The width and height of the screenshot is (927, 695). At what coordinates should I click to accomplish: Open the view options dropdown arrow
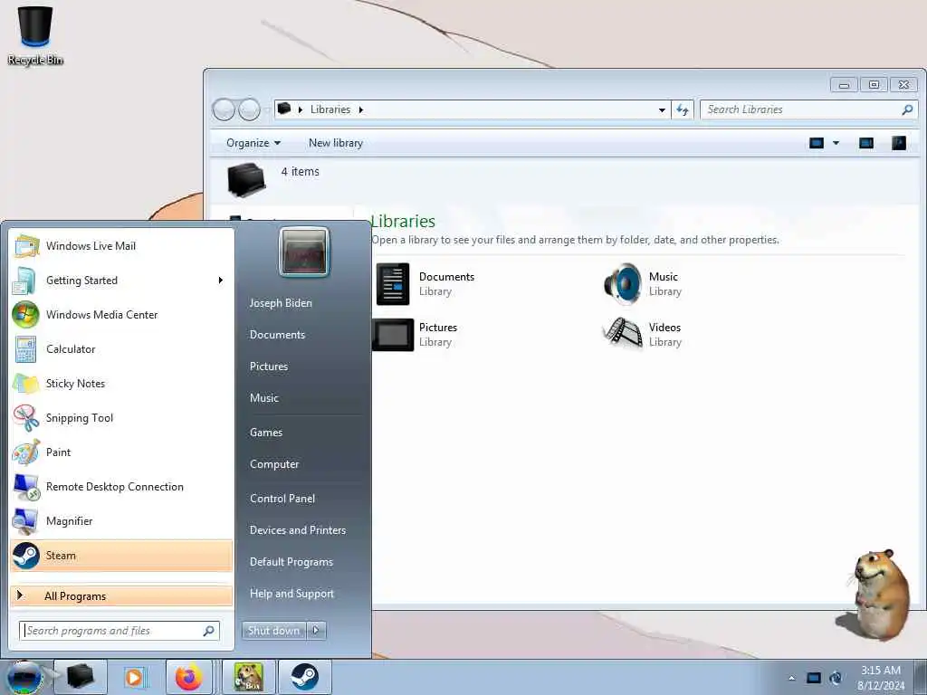[836, 143]
